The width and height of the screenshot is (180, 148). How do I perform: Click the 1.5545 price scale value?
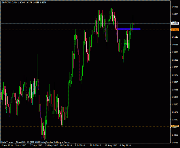pyautogui.click(x=175, y=82)
